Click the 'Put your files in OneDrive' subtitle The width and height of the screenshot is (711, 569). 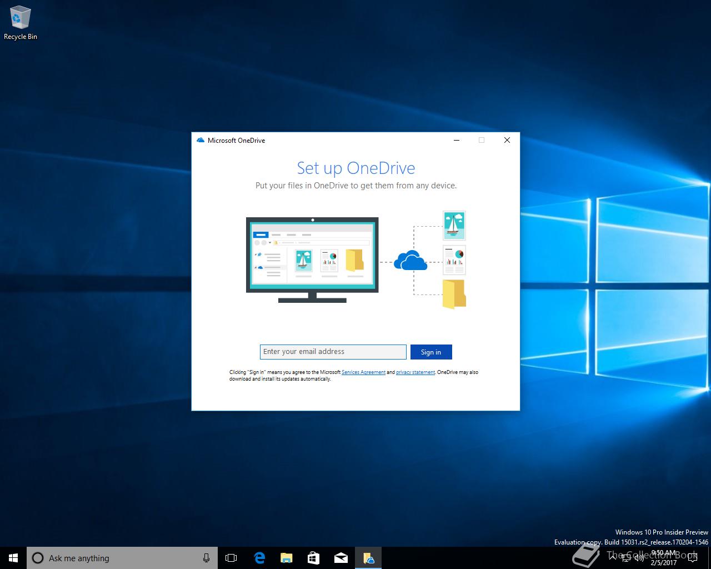(x=356, y=186)
